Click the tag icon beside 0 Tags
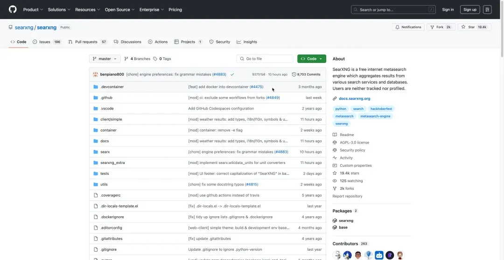The width and height of the screenshot is (504, 260). (155, 59)
